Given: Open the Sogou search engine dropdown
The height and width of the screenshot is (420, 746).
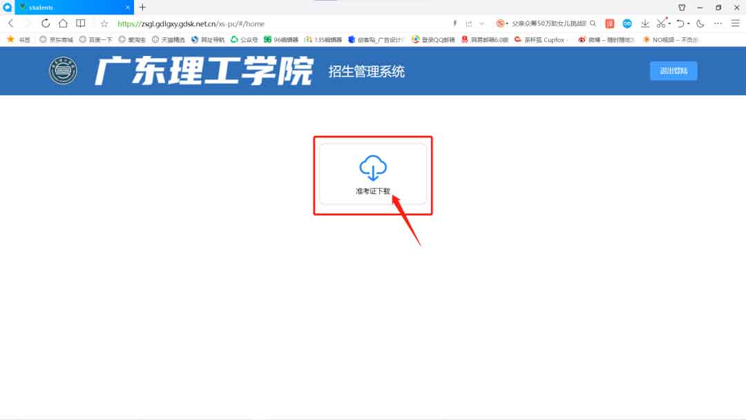Looking at the screenshot, I should point(501,23).
